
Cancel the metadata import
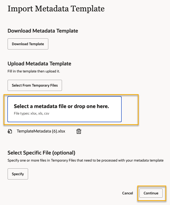click(x=127, y=193)
